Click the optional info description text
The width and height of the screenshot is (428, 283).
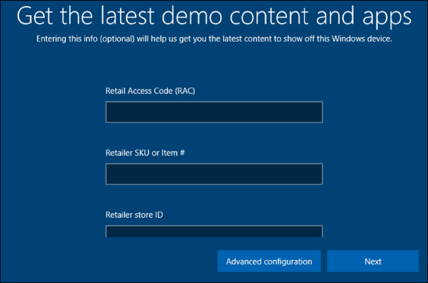[x=213, y=39]
